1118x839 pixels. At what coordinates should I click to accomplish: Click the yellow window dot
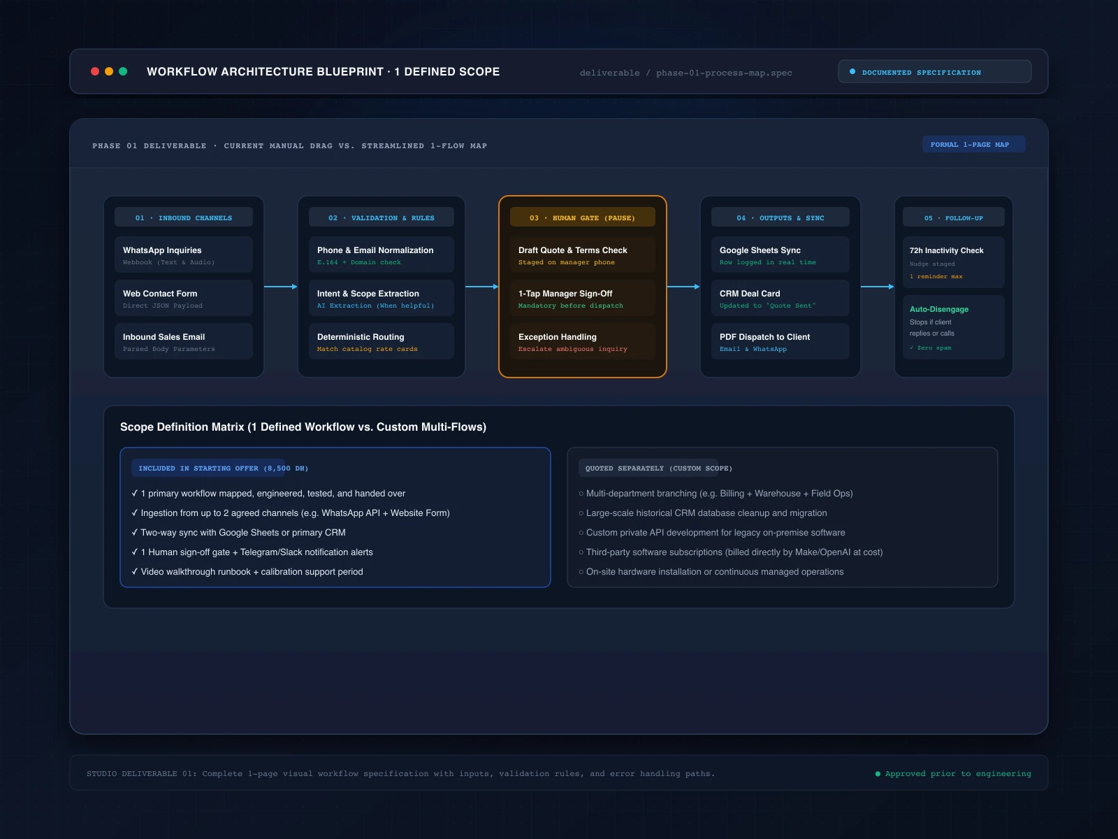click(x=109, y=71)
